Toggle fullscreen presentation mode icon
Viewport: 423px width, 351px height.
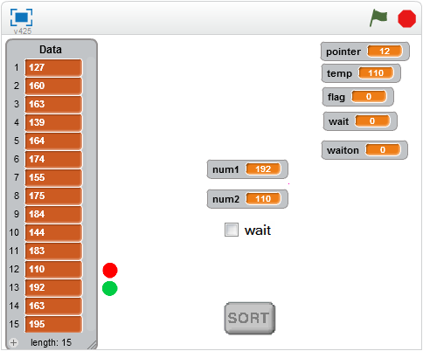[21, 17]
